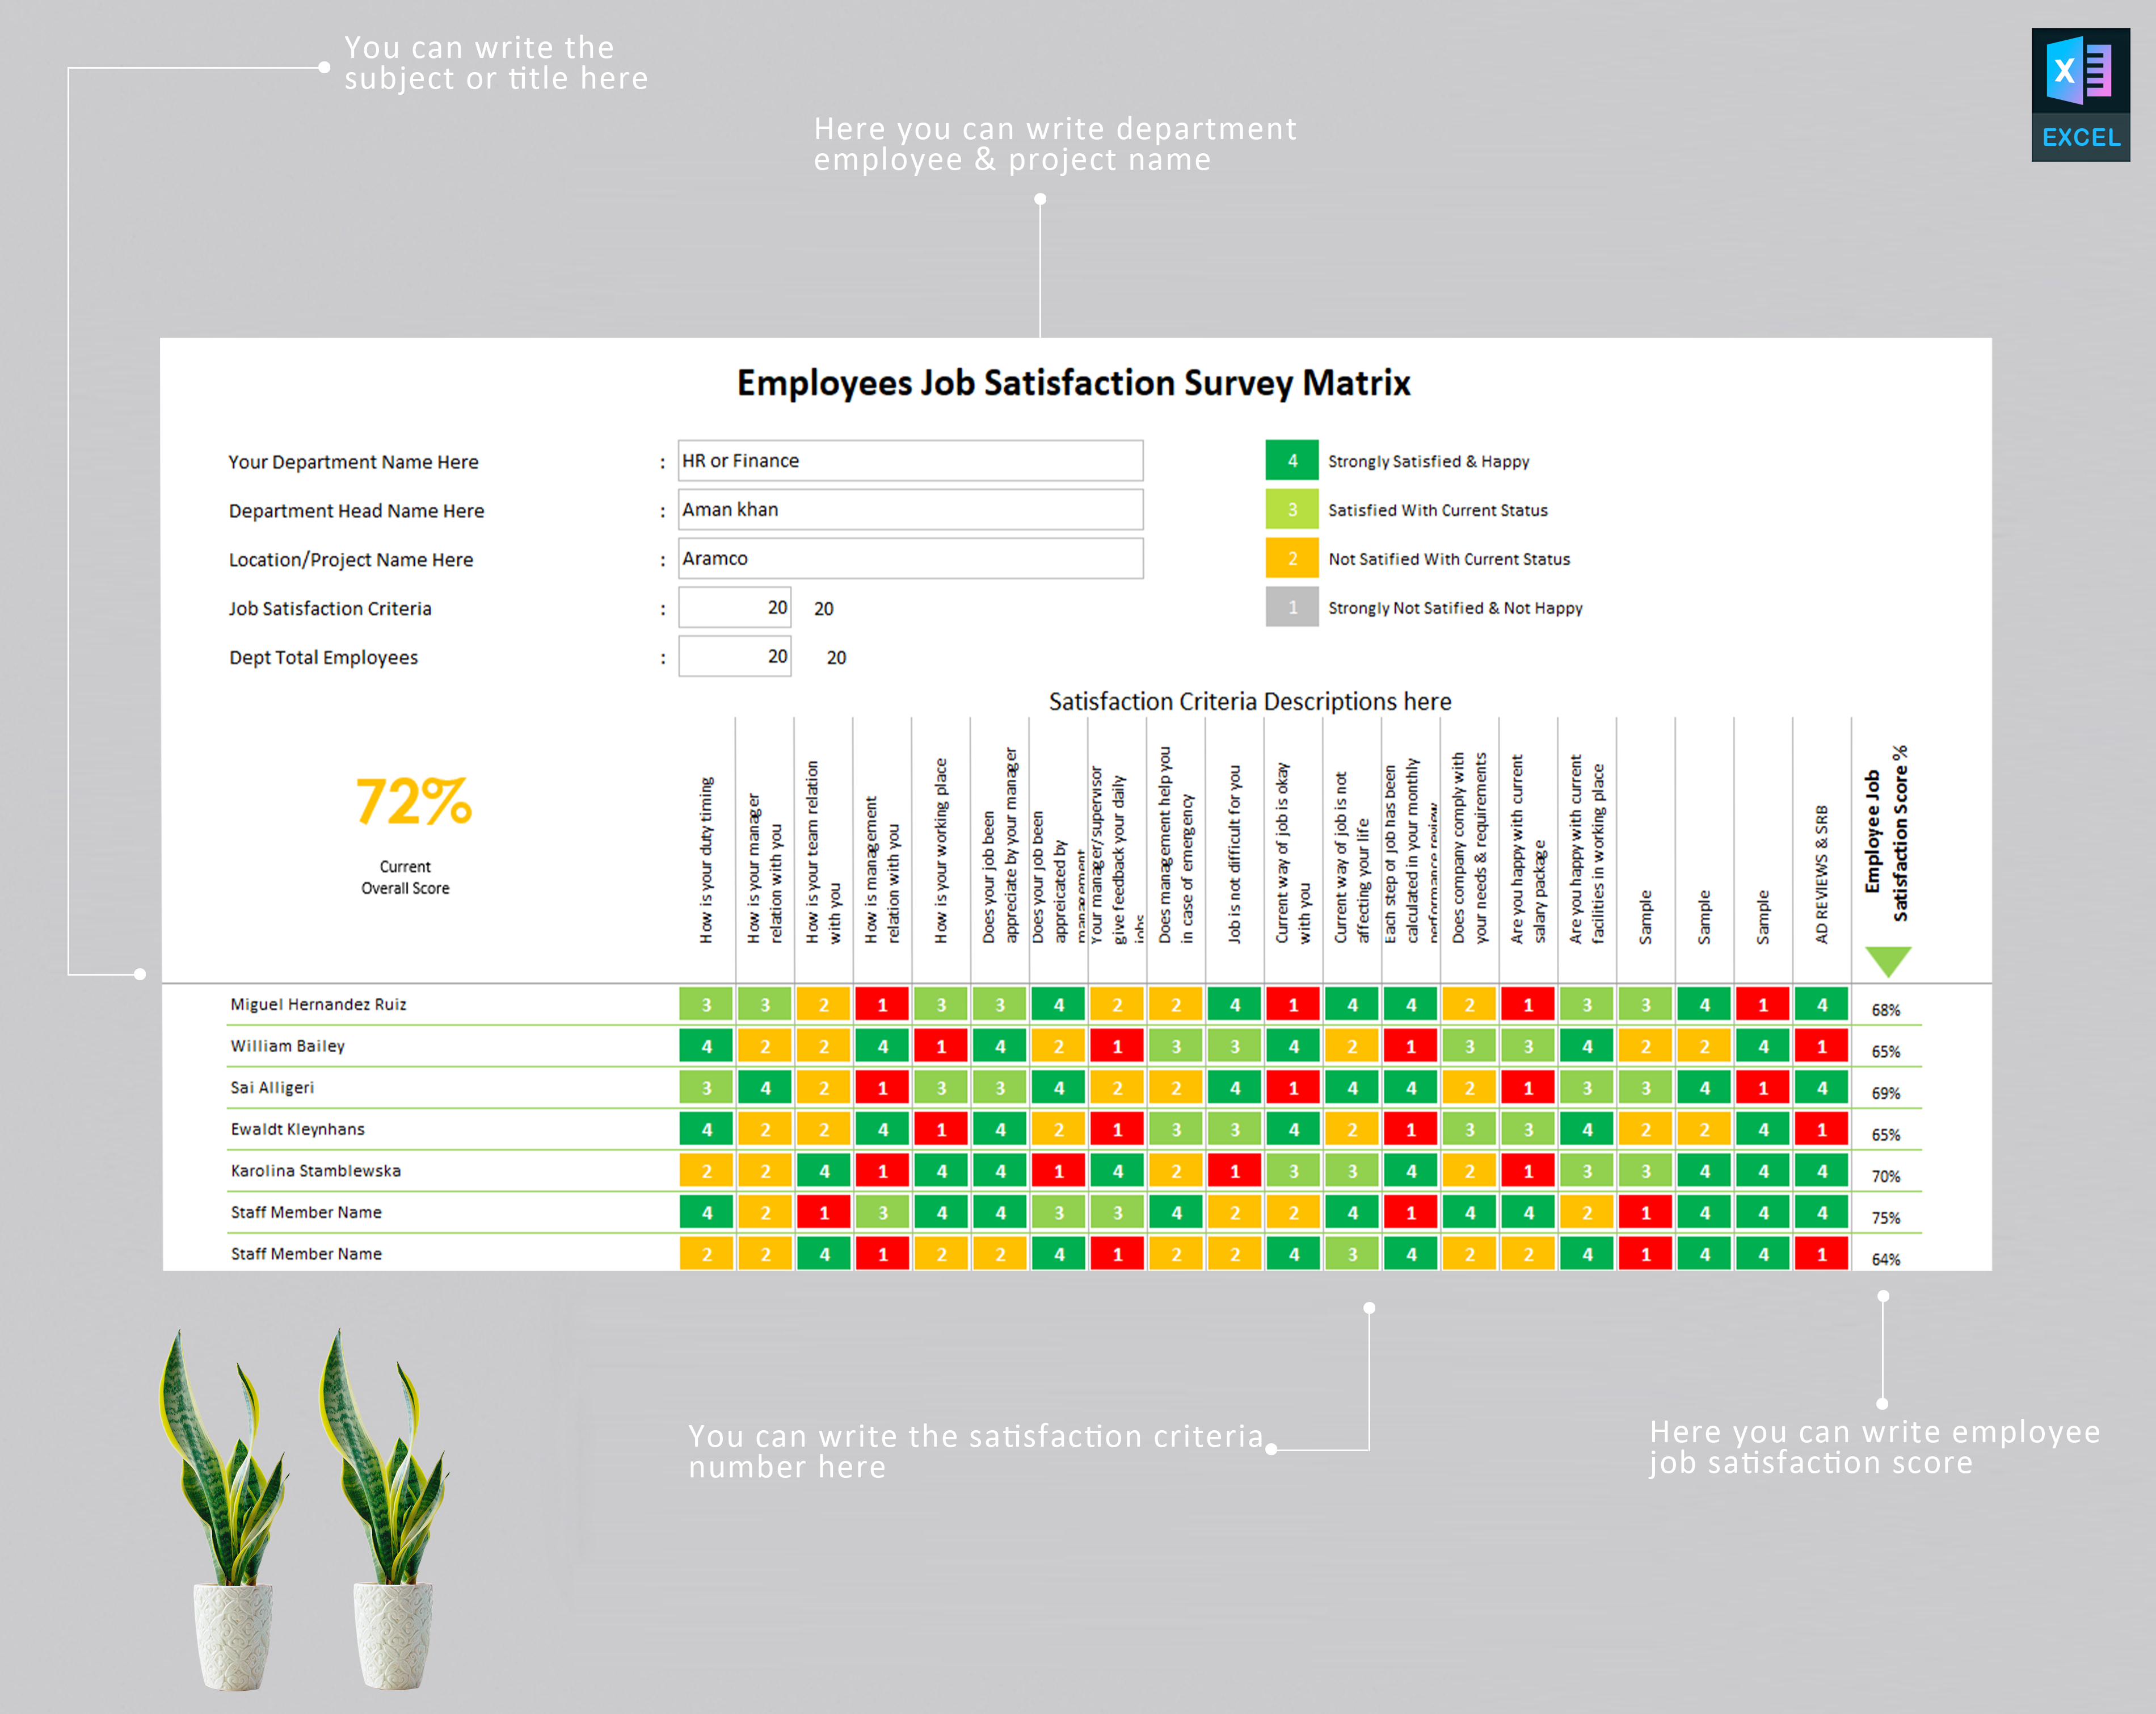This screenshot has height=1714, width=2156.
Task: Click the Dept Total Employees value box
Action: pyautogui.click(x=735, y=657)
